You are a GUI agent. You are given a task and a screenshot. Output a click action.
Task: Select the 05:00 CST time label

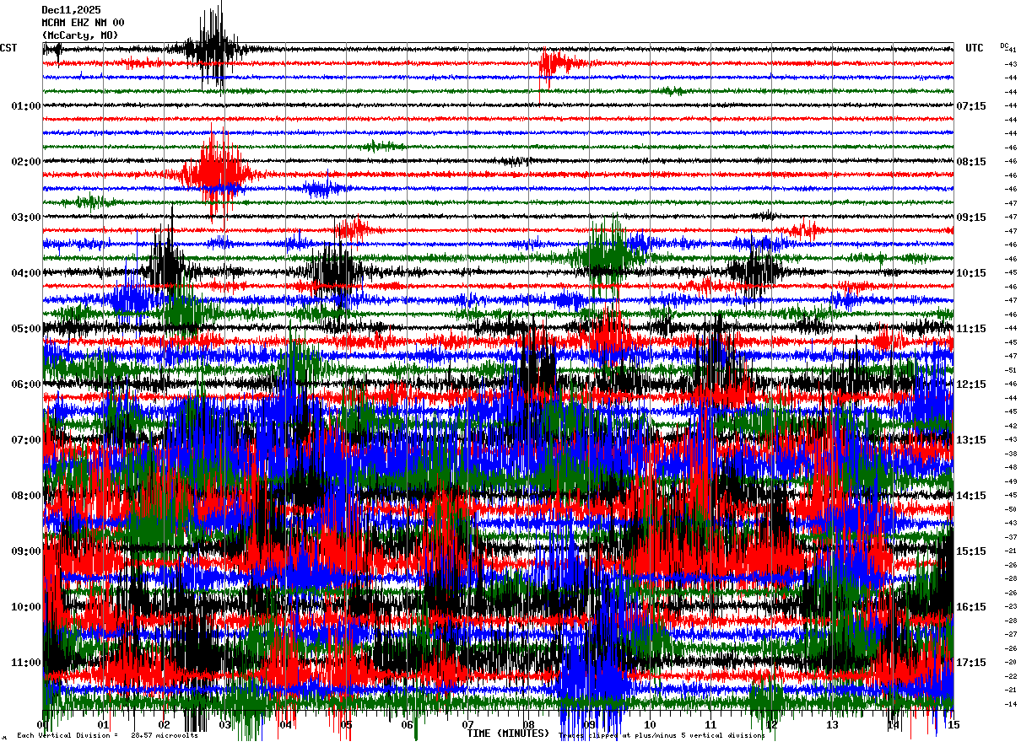pos(26,329)
